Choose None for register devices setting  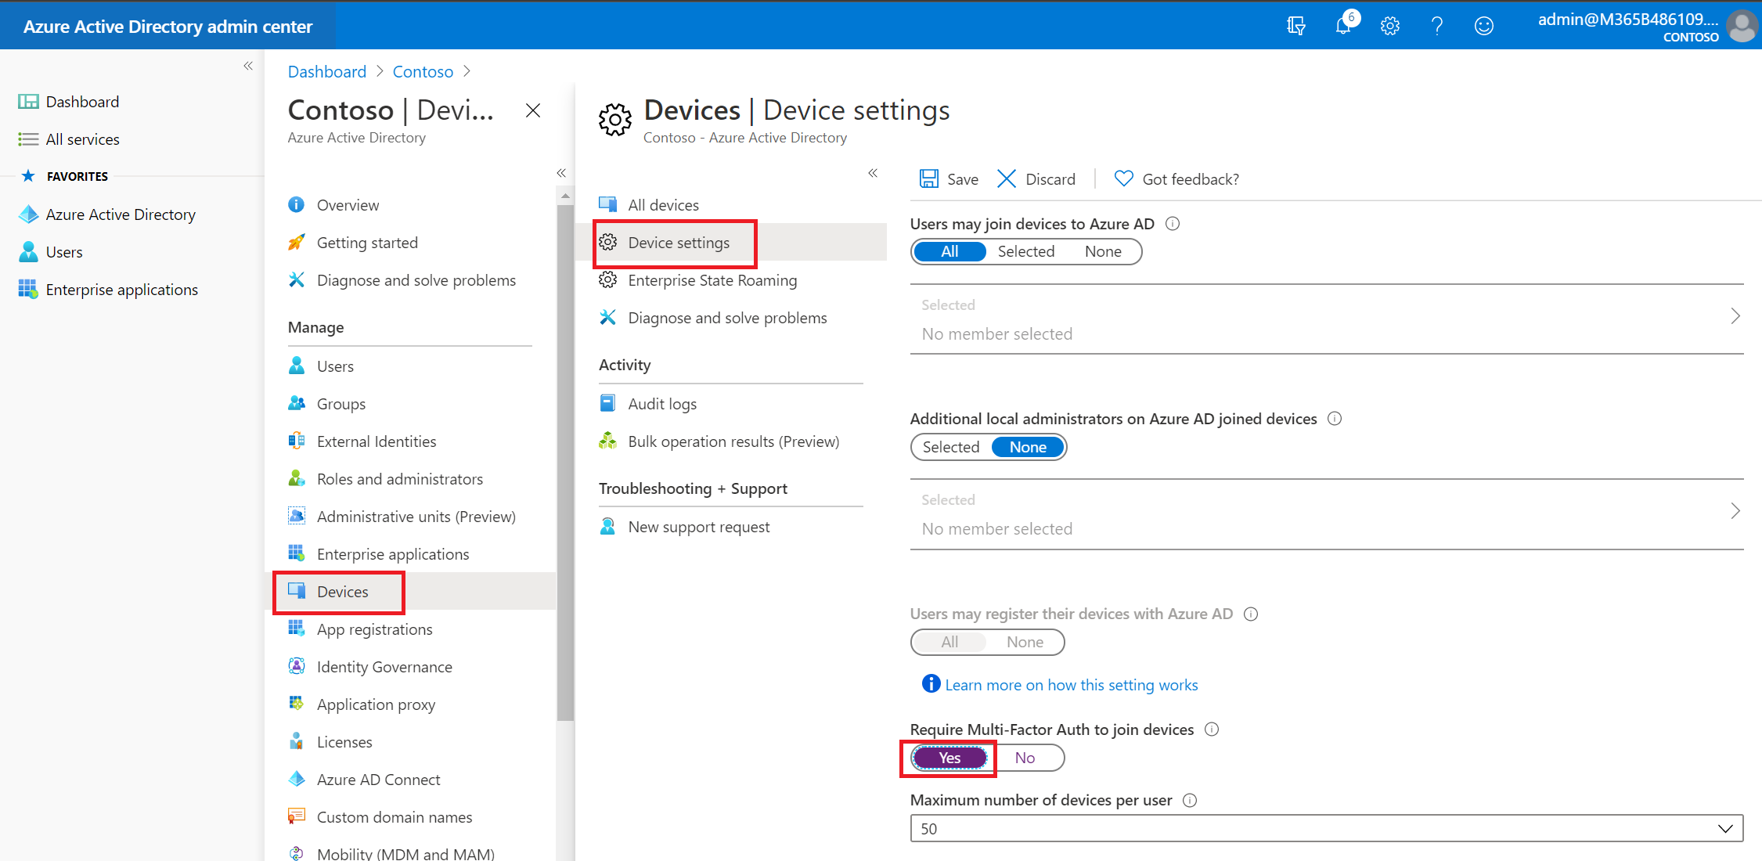(1025, 642)
